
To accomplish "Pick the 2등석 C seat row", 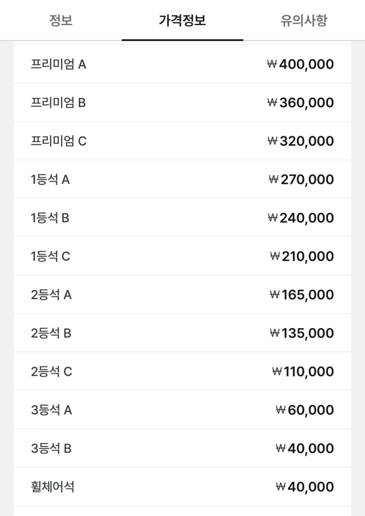I will [x=182, y=372].
